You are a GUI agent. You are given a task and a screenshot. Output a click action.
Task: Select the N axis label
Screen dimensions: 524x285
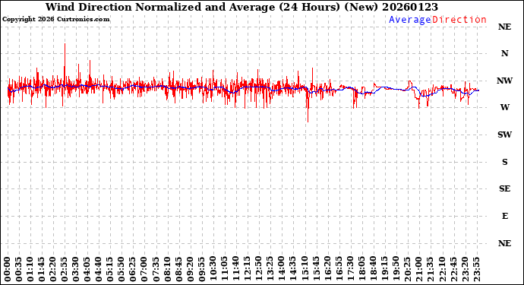click(504, 53)
